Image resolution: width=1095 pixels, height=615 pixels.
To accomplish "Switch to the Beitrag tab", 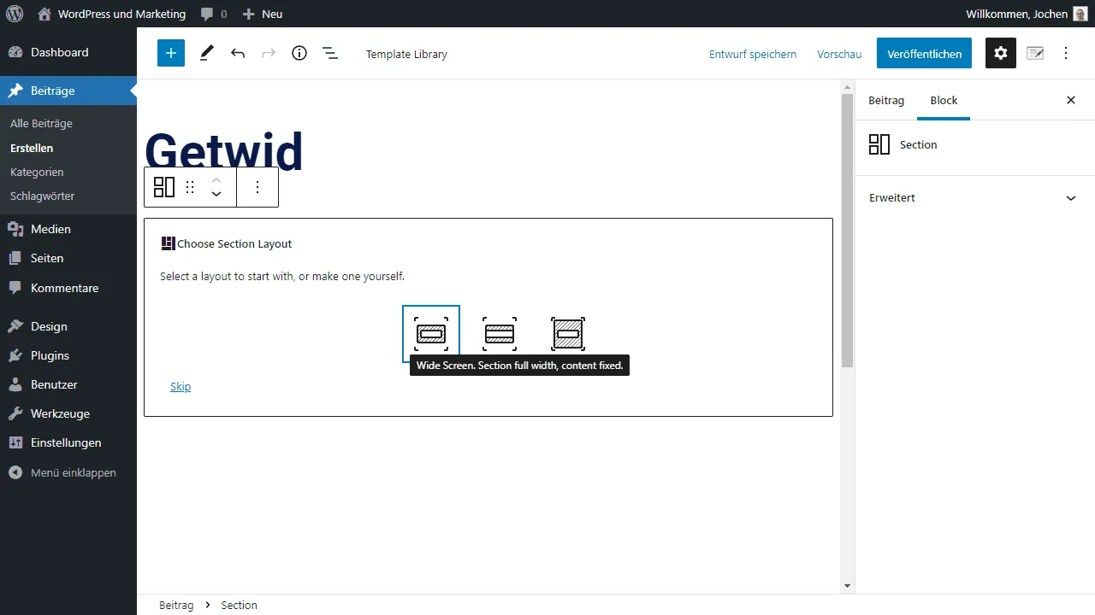I will point(886,100).
